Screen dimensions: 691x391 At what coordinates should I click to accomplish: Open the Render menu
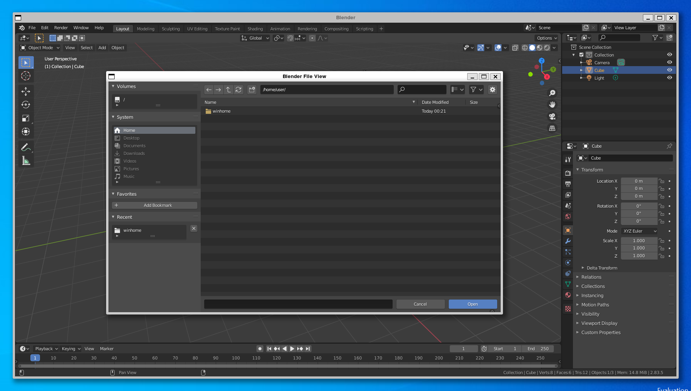[x=61, y=28]
